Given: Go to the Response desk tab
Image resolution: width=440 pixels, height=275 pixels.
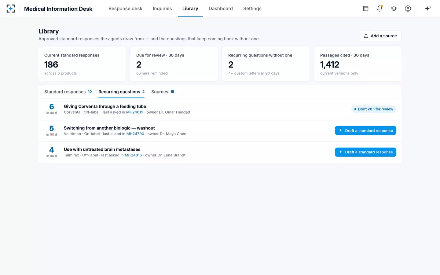Looking at the screenshot, I should click(x=125, y=9).
